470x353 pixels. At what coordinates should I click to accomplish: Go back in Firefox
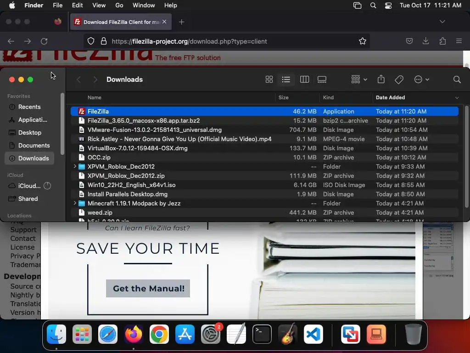tap(11, 41)
